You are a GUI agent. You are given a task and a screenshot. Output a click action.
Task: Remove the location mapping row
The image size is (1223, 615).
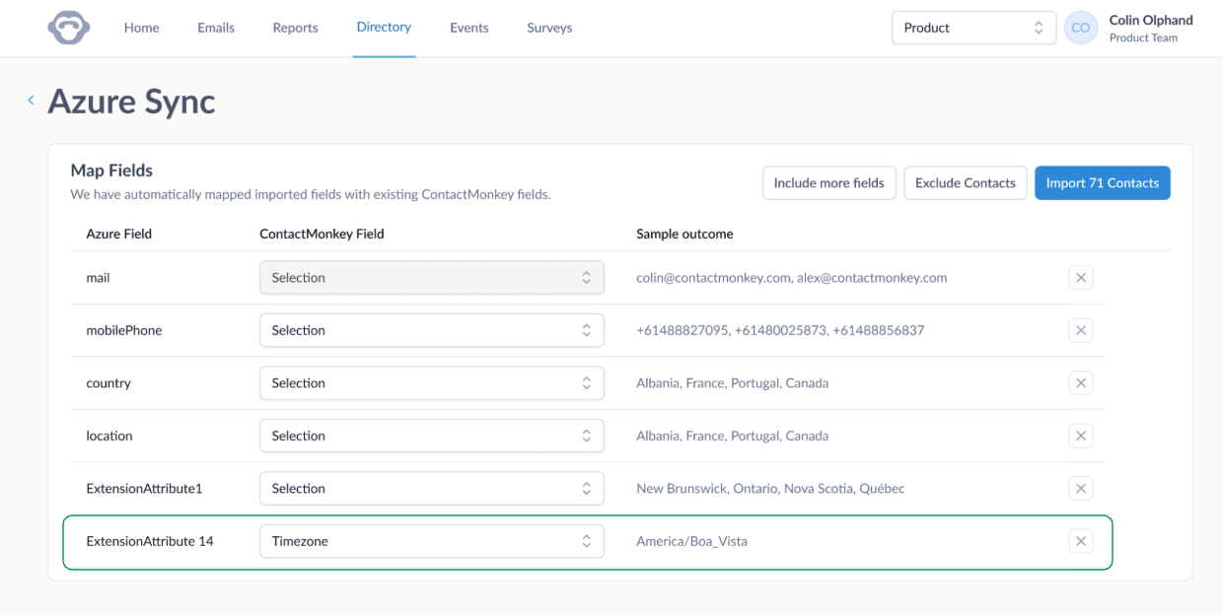[1081, 436]
